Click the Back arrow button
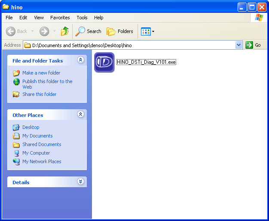 [11, 31]
